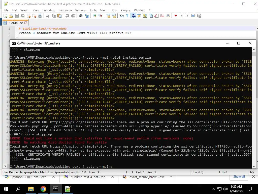Screen dimensions: 258x194
Task: Click the Copy toolbar icon
Action: 54,16
